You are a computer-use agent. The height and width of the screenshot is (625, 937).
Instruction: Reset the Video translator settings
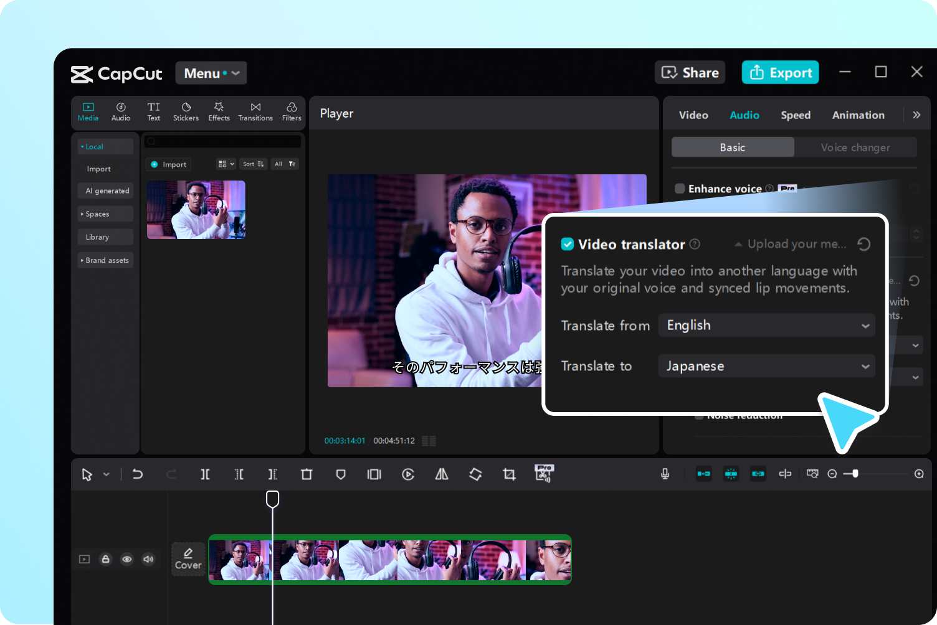pyautogui.click(x=863, y=244)
